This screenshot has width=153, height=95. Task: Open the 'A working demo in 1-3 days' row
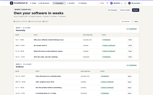(x=130, y=93)
